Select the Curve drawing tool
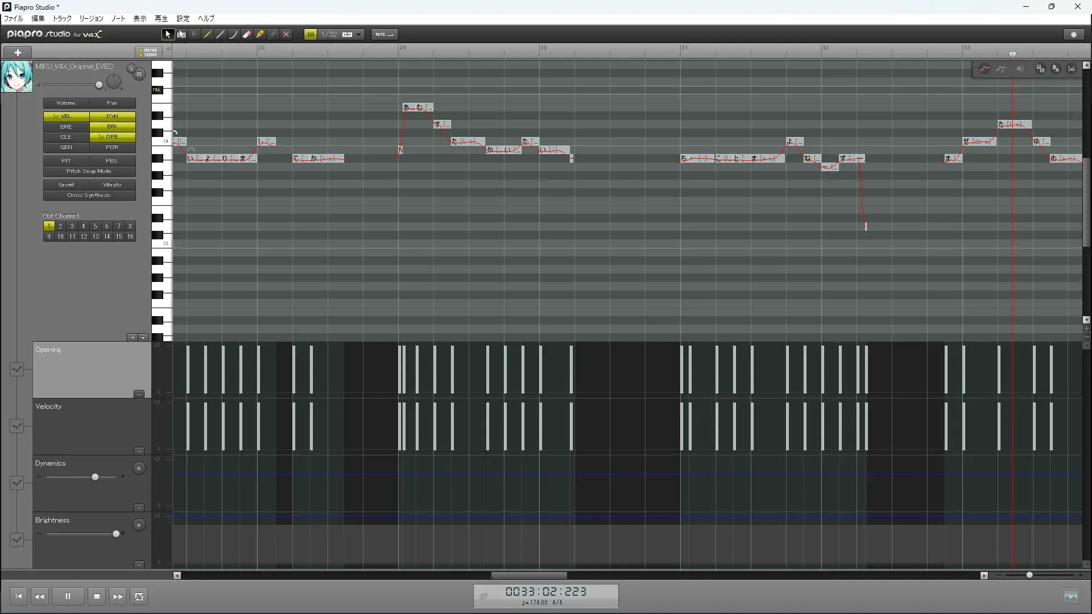 click(x=234, y=35)
